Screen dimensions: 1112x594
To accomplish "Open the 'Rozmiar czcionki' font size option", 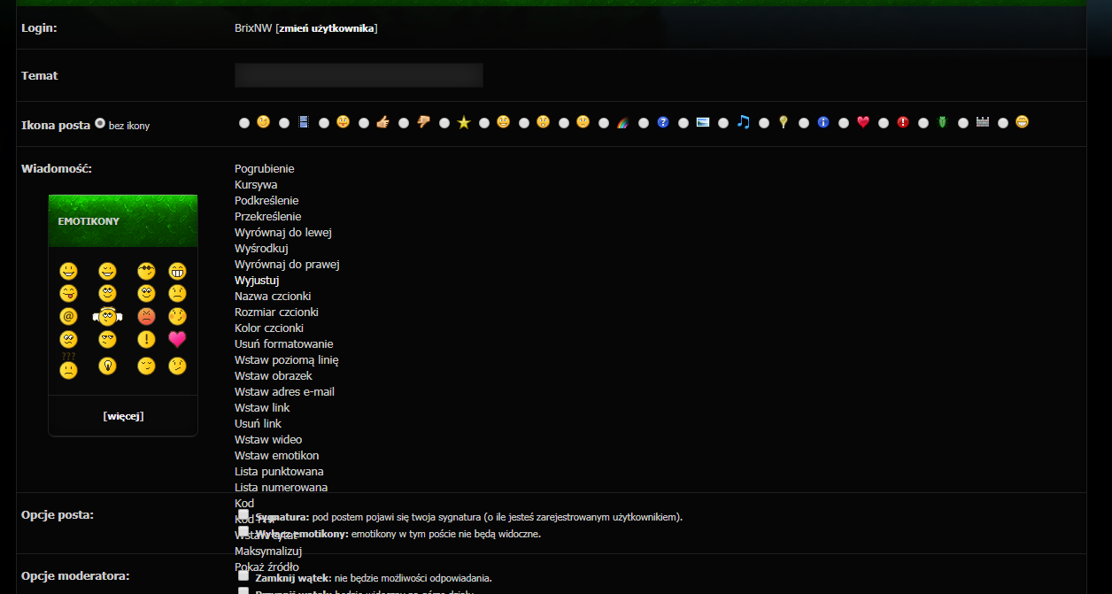I will 276,312.
